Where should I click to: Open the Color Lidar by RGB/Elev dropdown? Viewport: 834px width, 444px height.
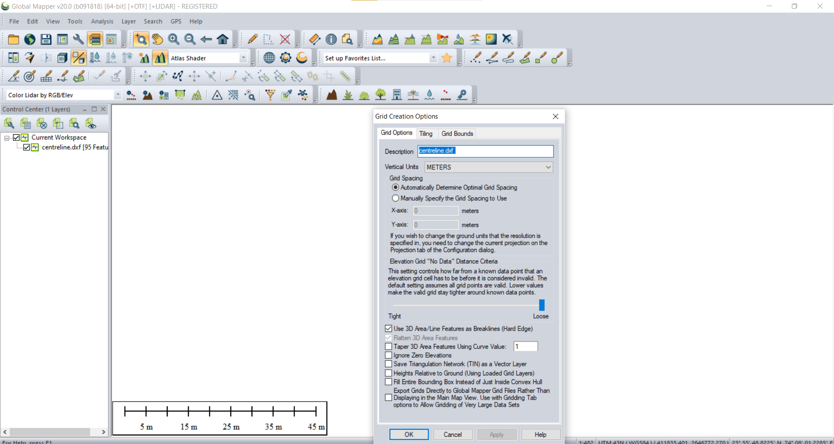click(x=118, y=95)
